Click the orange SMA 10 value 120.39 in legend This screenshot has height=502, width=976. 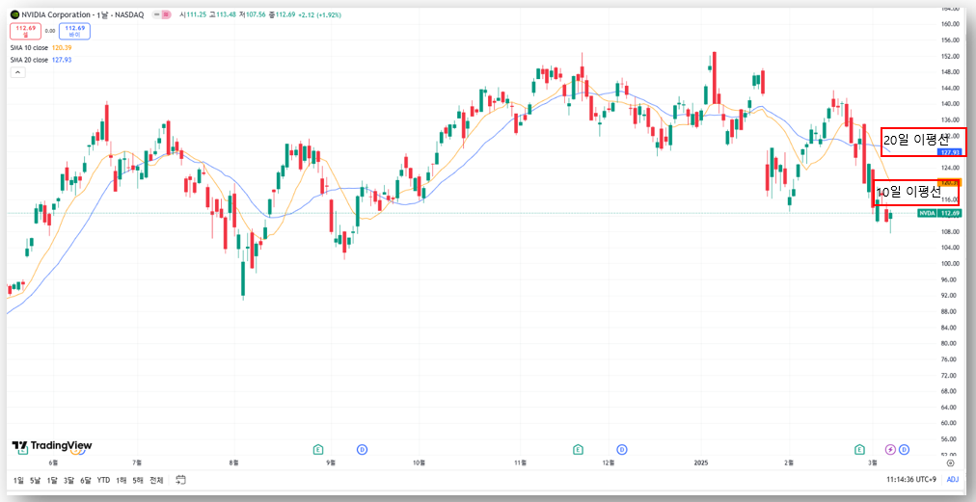coord(62,47)
